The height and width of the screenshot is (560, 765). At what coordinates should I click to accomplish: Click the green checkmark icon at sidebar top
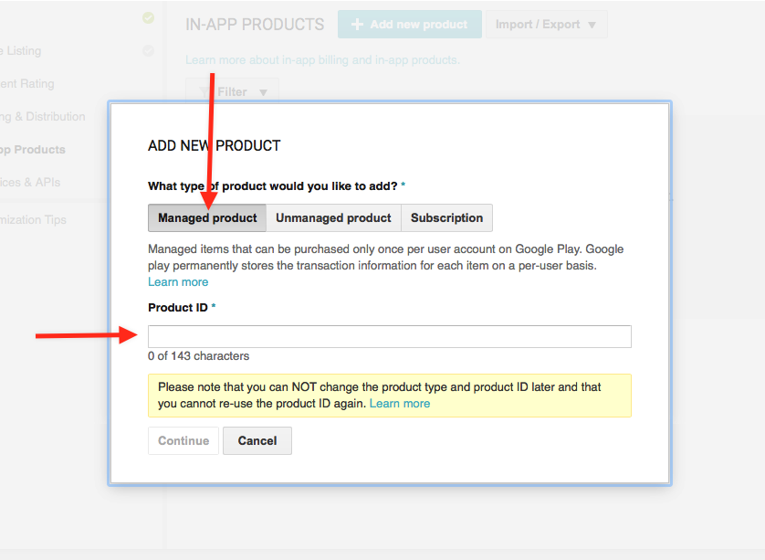click(148, 18)
